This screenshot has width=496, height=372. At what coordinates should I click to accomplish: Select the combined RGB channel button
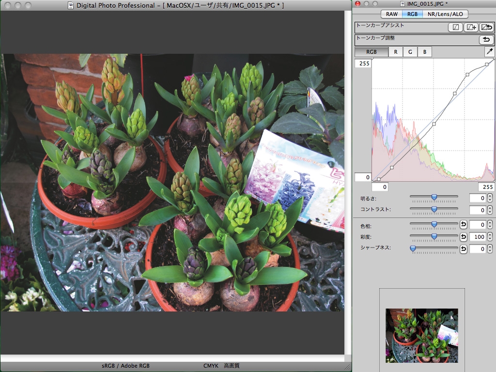372,52
